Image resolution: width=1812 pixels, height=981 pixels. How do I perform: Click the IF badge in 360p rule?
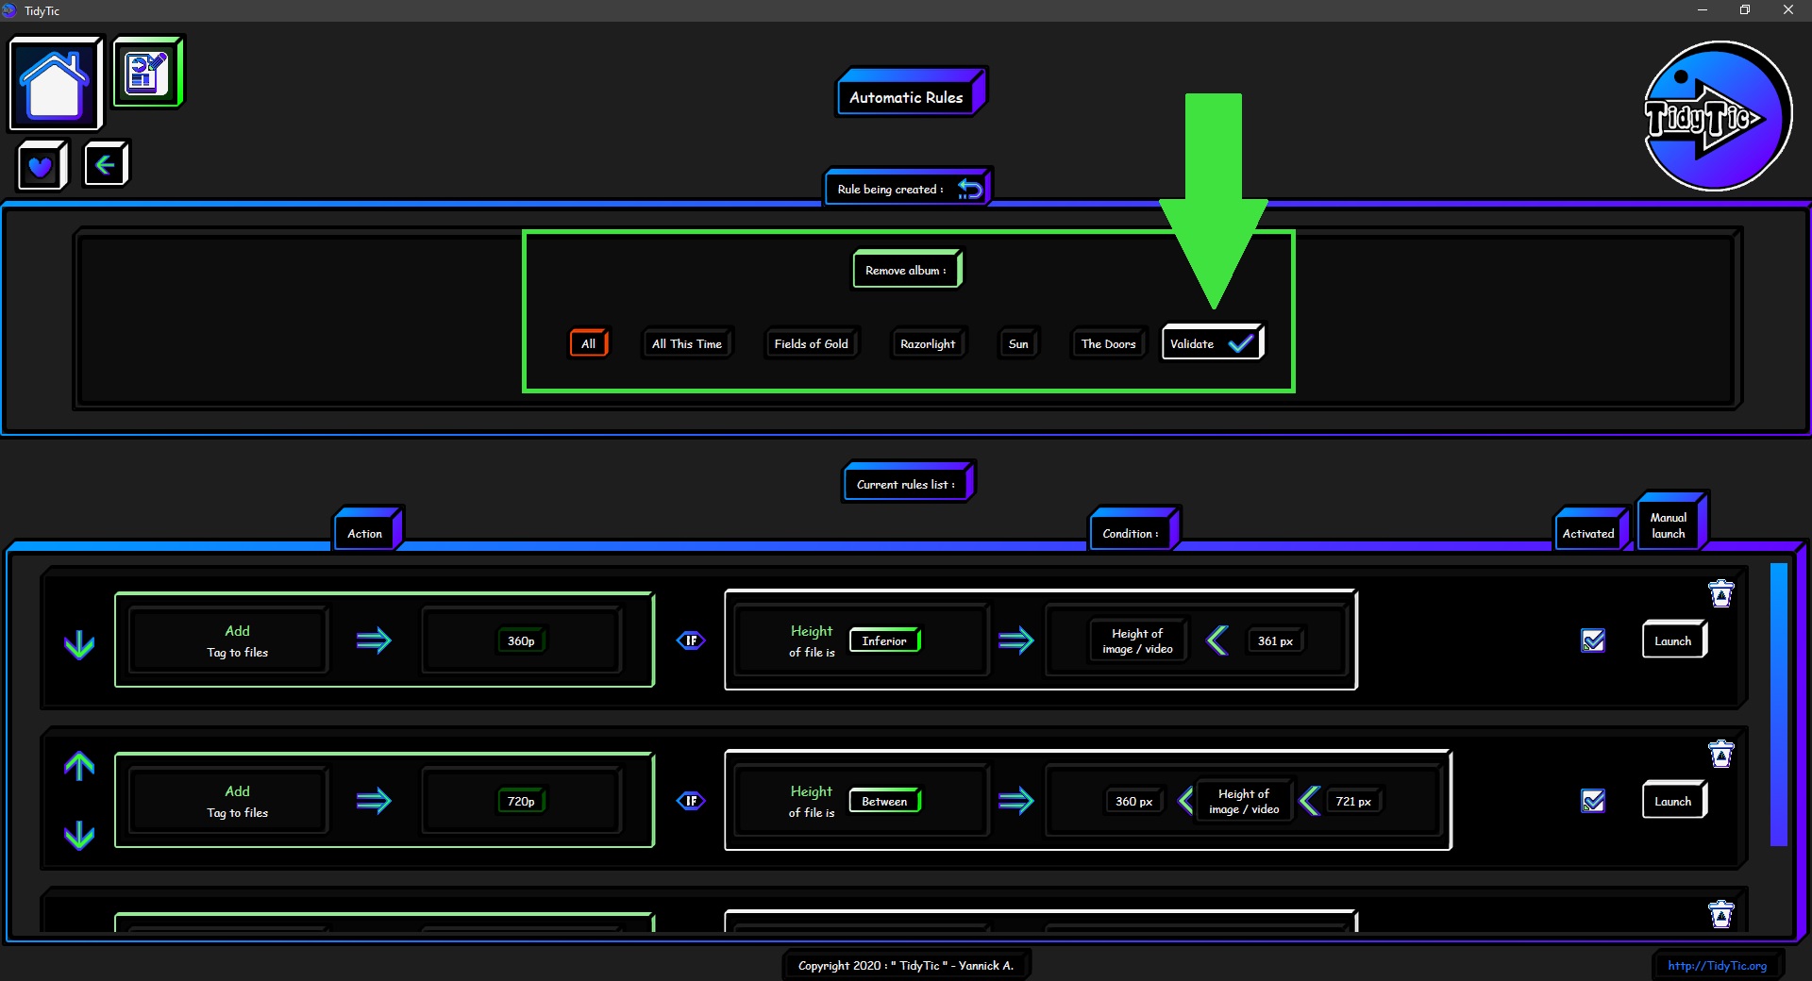691,640
